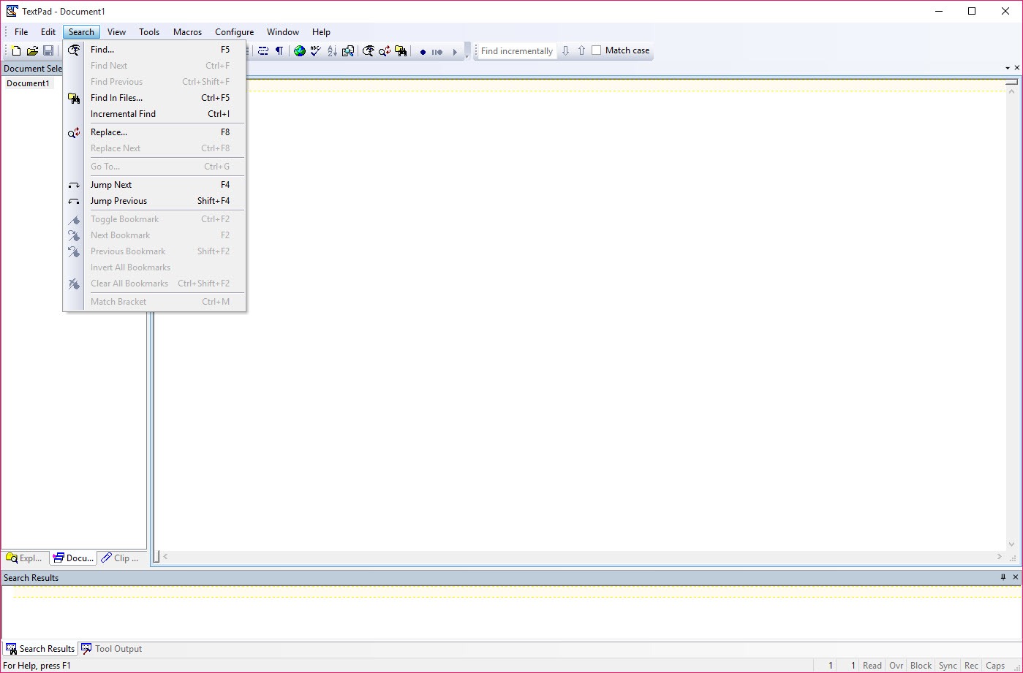Click the Find incrementally text field

click(x=516, y=51)
